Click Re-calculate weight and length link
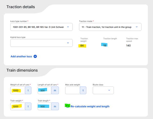 90,106
